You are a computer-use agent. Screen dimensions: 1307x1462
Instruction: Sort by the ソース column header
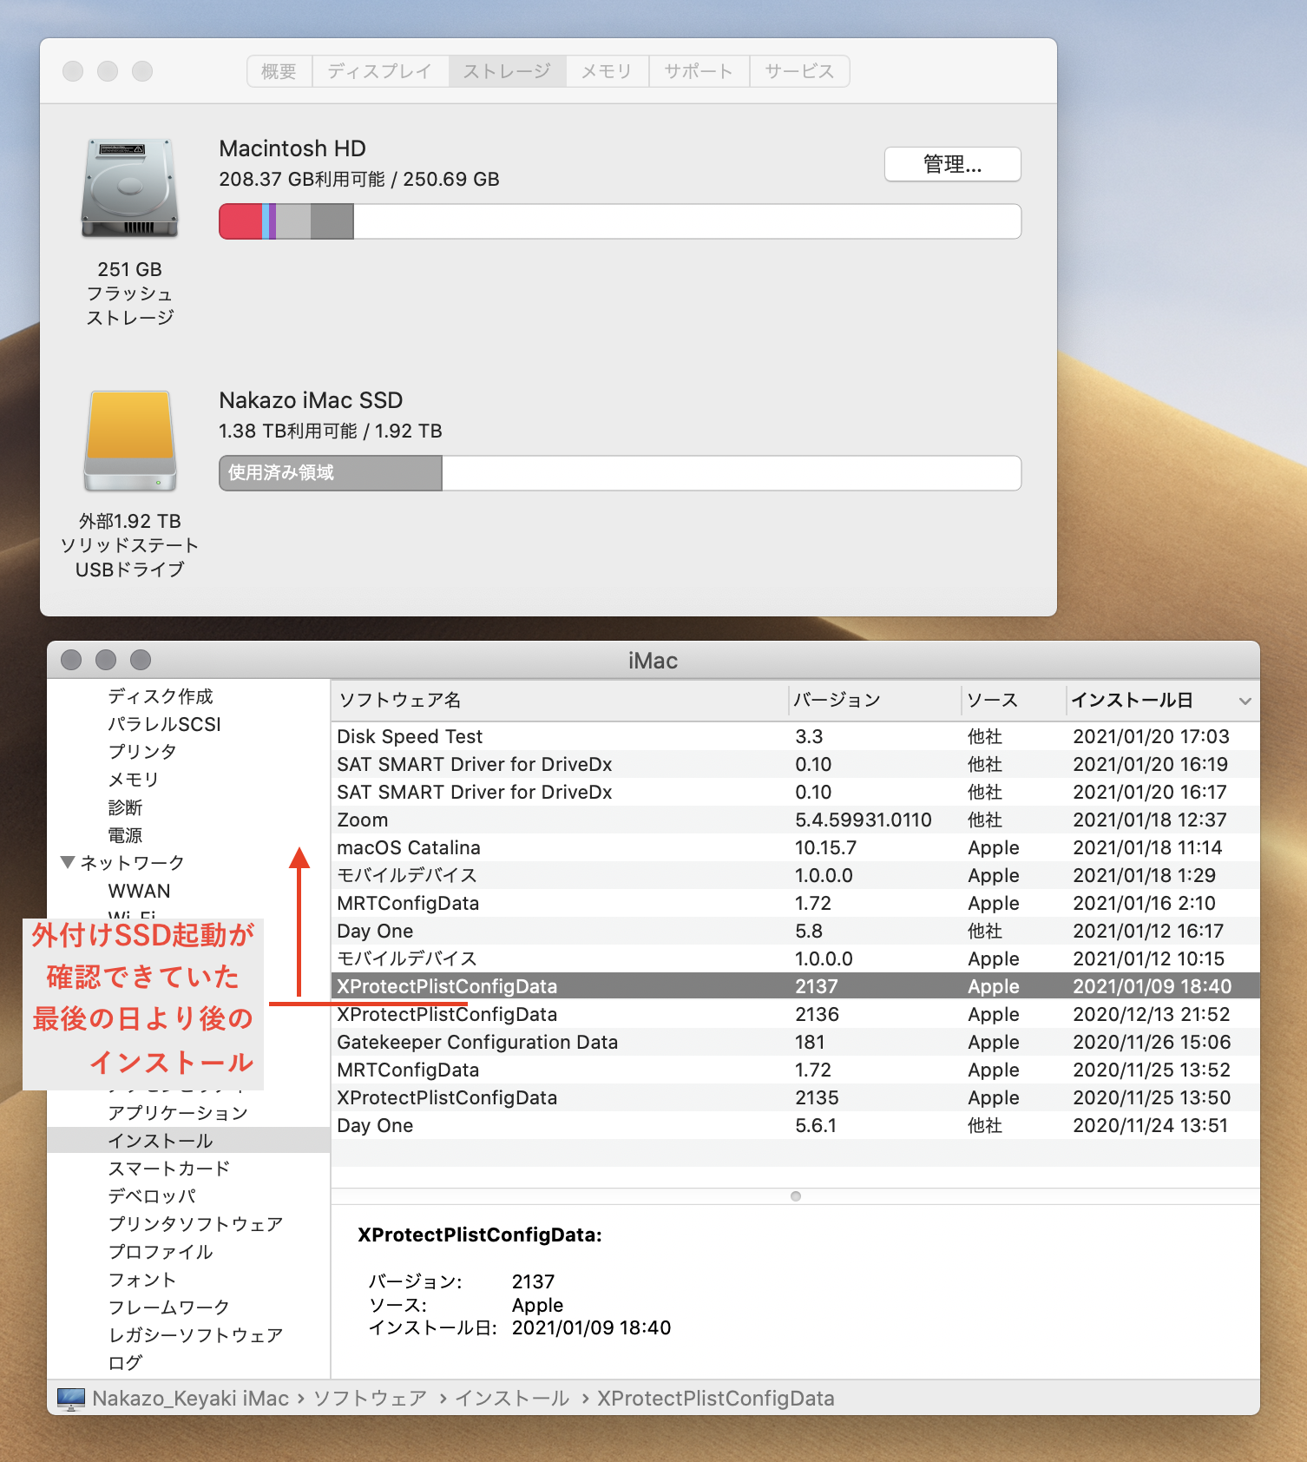coord(1014,701)
